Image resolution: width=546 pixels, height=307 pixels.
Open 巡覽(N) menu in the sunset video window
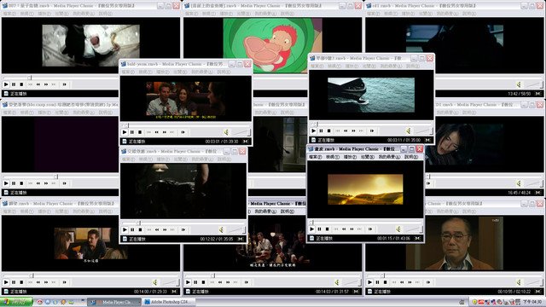(x=368, y=157)
